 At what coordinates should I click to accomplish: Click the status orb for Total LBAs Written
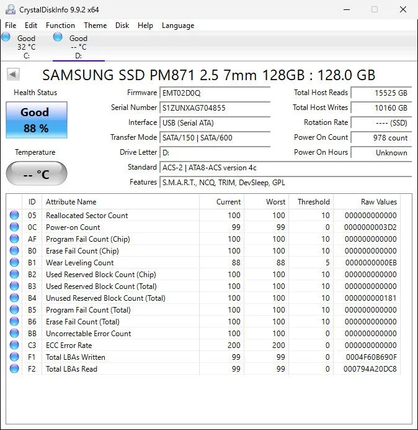14,357
